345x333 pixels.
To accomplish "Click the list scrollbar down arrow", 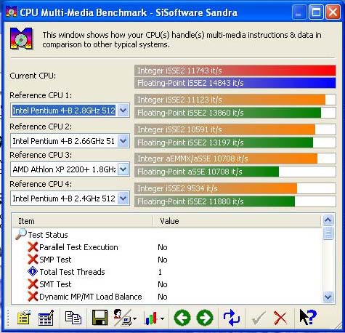I will point(328,297).
